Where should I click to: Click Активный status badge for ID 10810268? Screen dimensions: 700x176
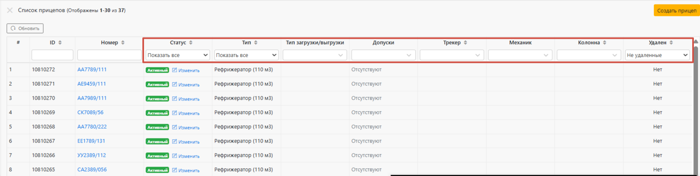[158, 127]
